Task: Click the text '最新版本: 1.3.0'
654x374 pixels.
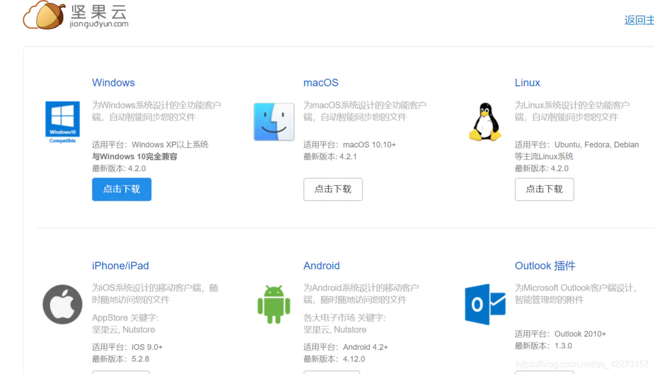Action: click(543, 346)
